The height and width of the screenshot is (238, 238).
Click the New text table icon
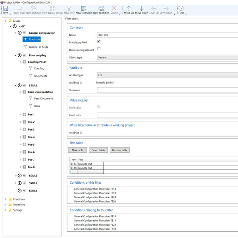84,8
